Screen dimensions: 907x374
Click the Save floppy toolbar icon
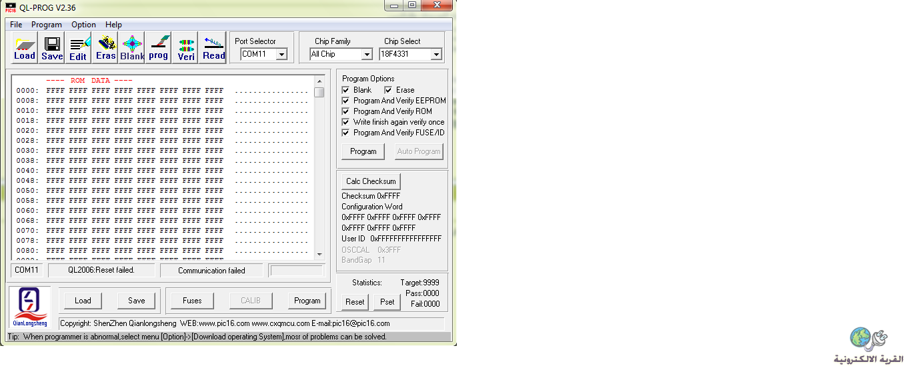[x=52, y=48]
